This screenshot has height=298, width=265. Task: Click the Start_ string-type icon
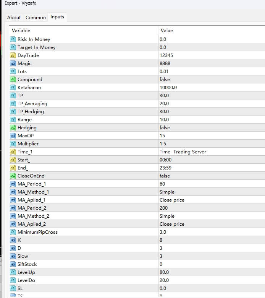[13, 160]
